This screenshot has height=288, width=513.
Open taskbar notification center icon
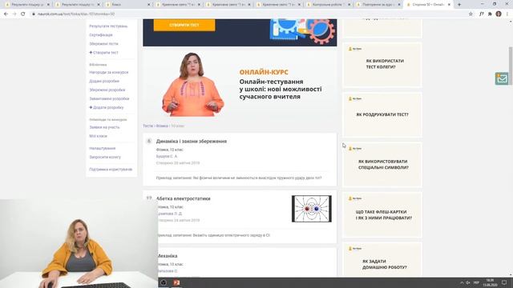coord(504,282)
